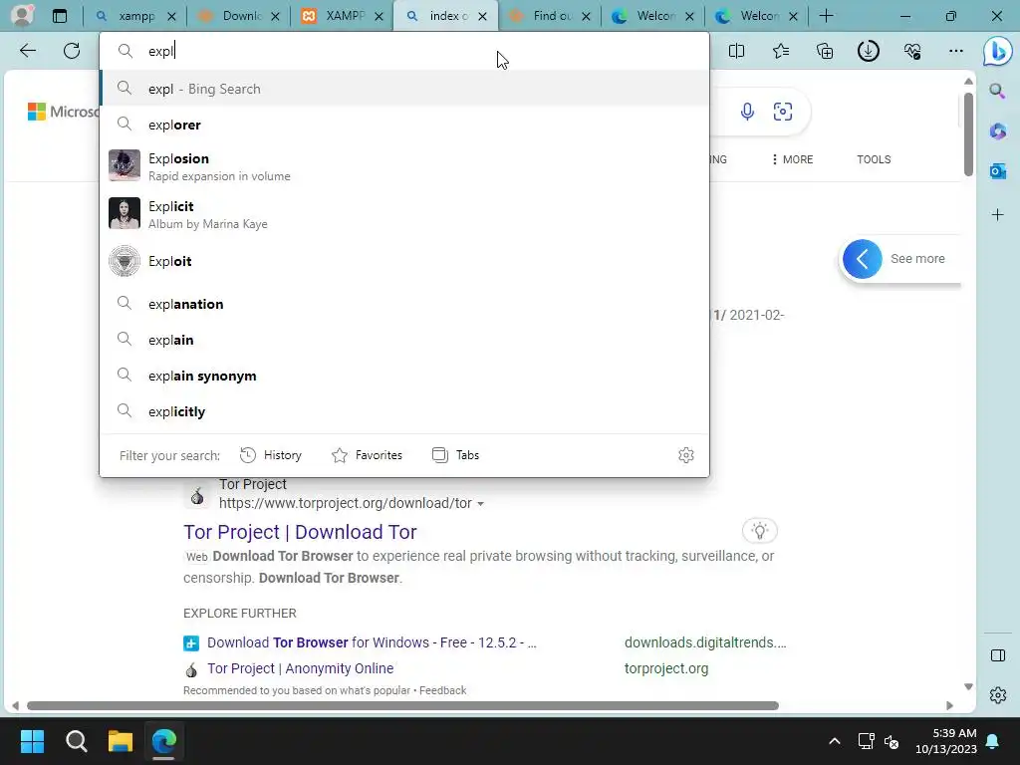Switch to the xampp search tab

tap(134, 16)
